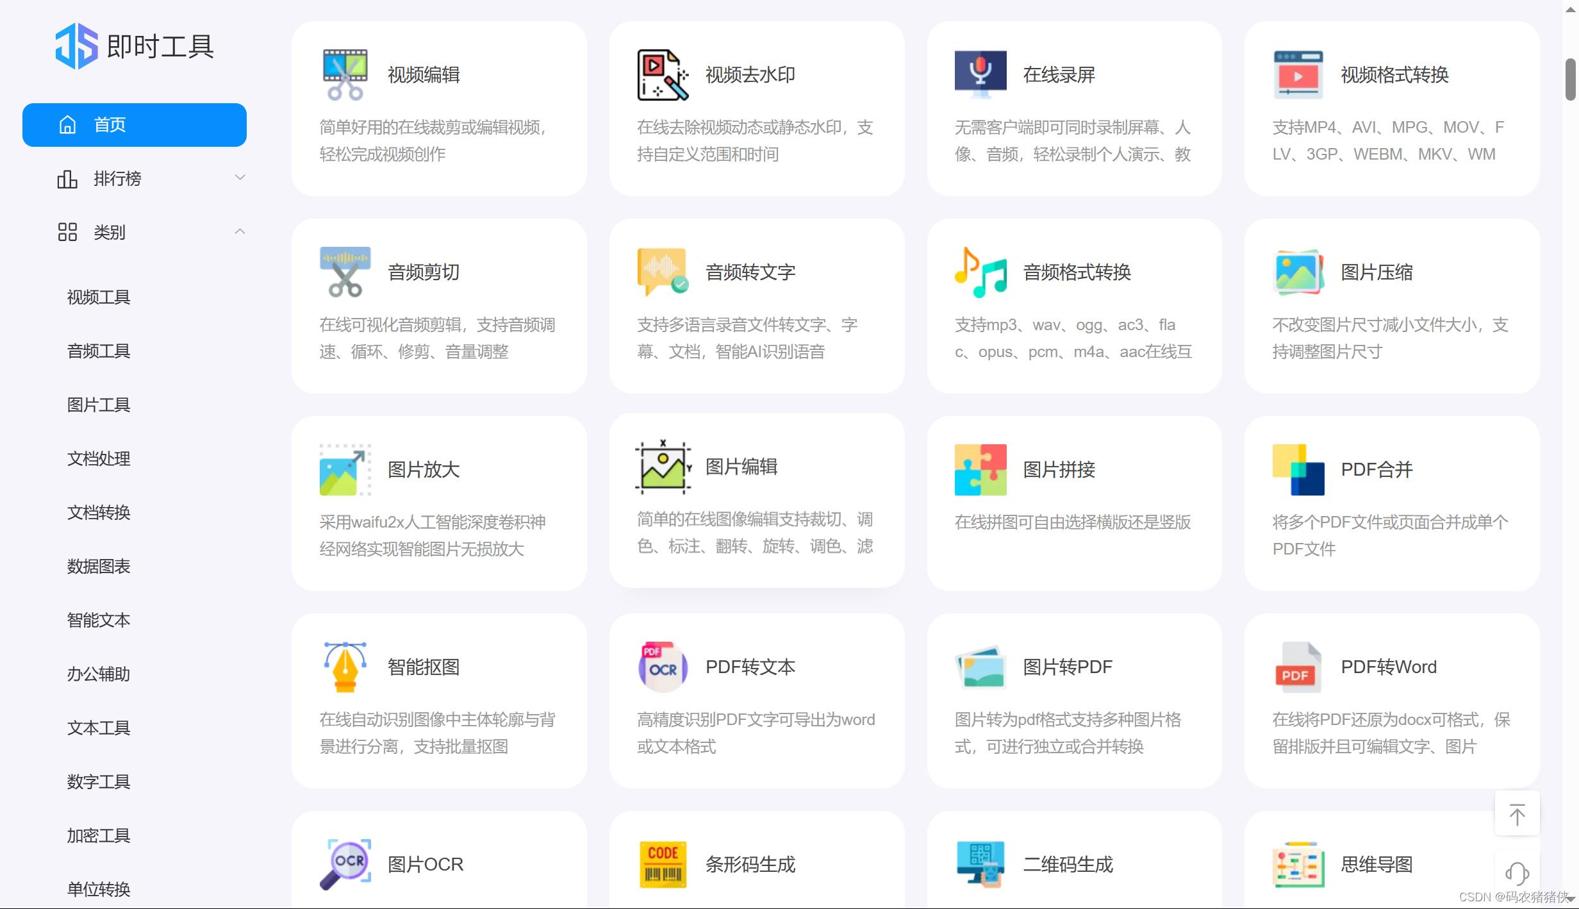Screen dimensions: 1579x909
Task: Click the online screen recording microphone icon
Action: point(980,74)
